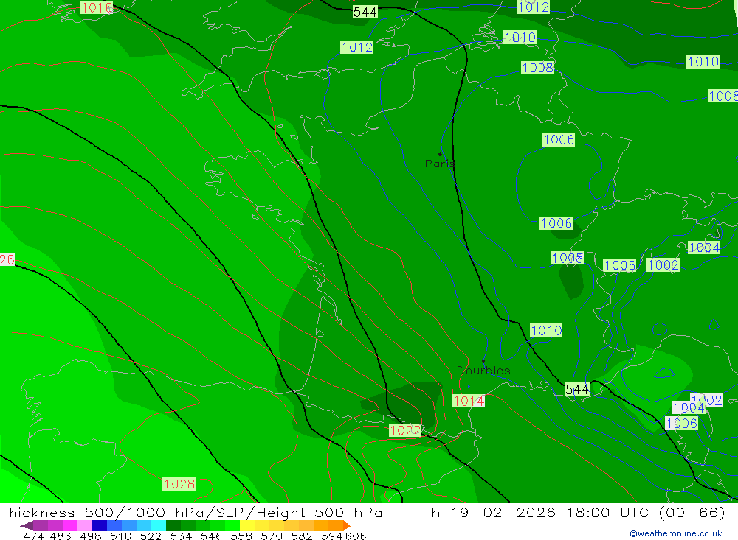Pick the yellow legend swatch above 558
The height and width of the screenshot is (540, 738).
point(247,525)
